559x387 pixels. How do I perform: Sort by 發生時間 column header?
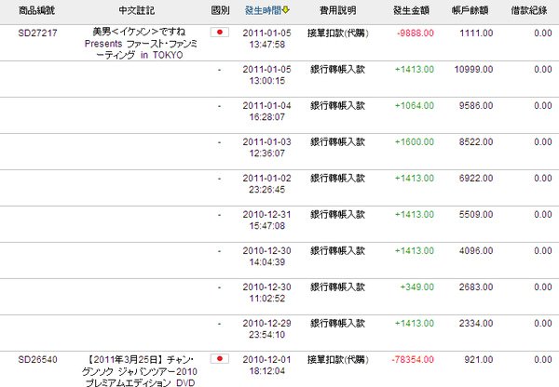click(x=263, y=10)
